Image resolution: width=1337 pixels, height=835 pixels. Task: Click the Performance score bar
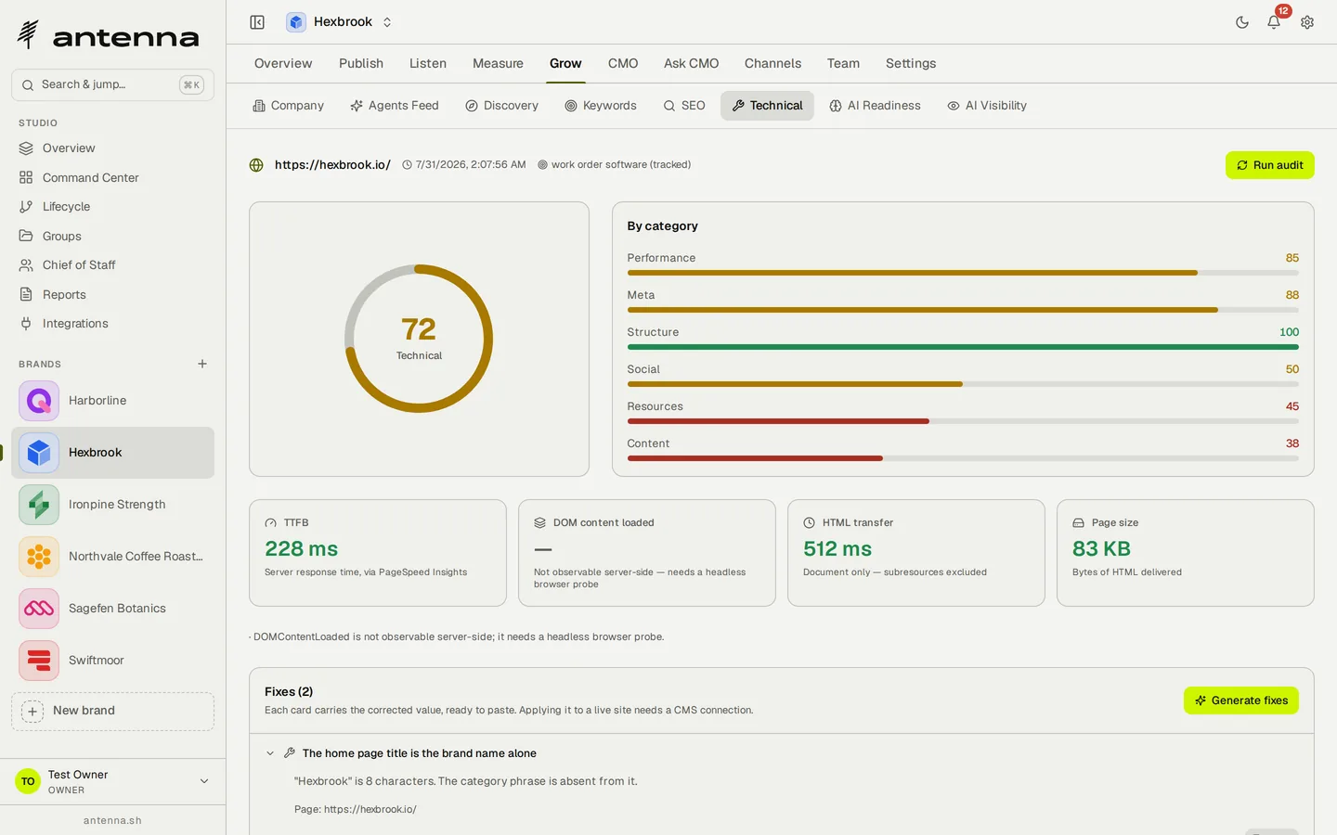click(x=963, y=273)
